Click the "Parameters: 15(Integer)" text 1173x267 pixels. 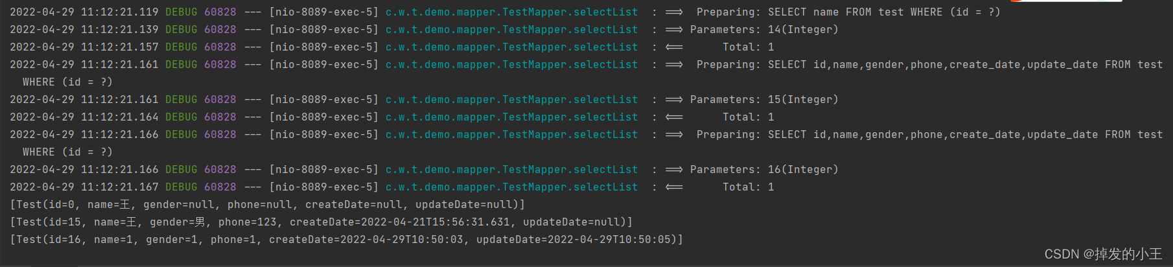pos(764,100)
